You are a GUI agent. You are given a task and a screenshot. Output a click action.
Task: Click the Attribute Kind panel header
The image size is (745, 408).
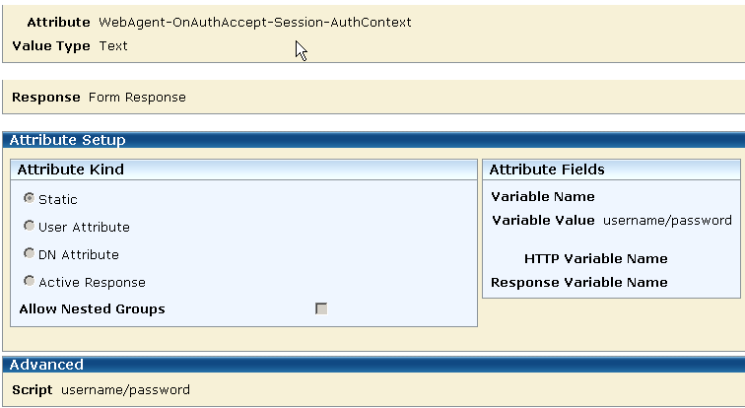71,170
